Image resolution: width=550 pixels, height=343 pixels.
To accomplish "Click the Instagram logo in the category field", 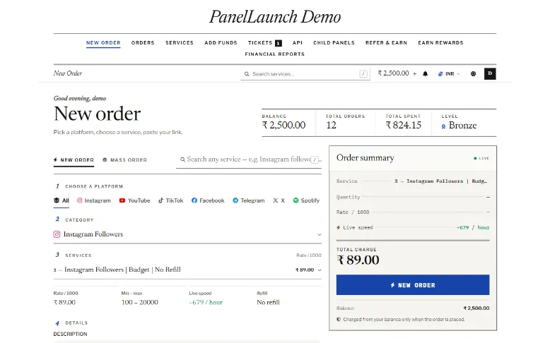I will click(57, 234).
